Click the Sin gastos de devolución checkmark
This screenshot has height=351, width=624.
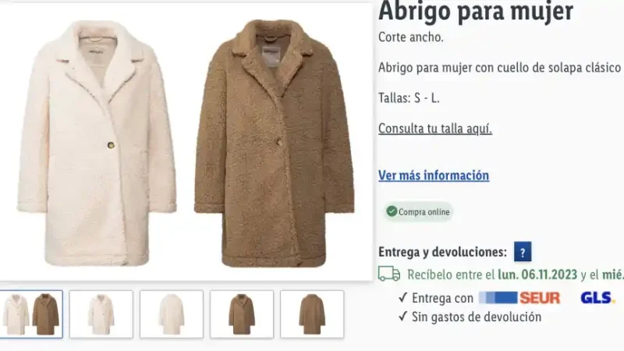pyautogui.click(x=402, y=317)
